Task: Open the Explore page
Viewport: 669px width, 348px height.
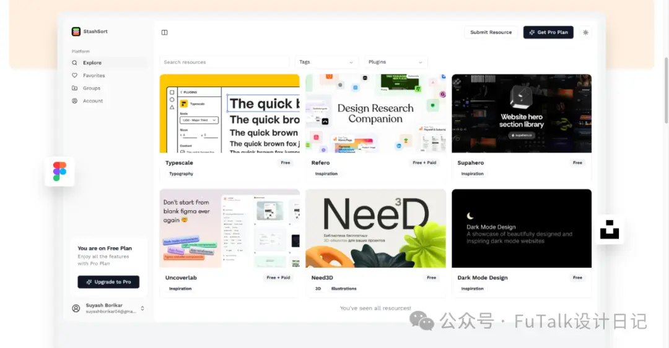Action: pyautogui.click(x=109, y=62)
